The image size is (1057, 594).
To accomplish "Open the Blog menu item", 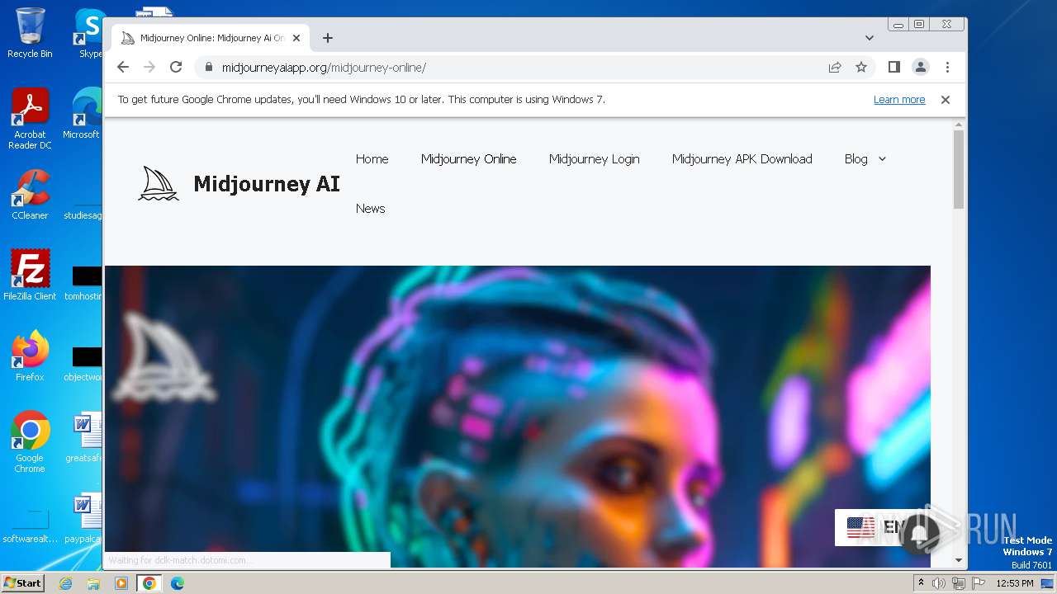I will point(856,159).
